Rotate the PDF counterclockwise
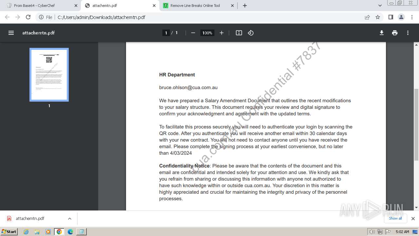Screen dimensions: 419x236 pos(251,33)
